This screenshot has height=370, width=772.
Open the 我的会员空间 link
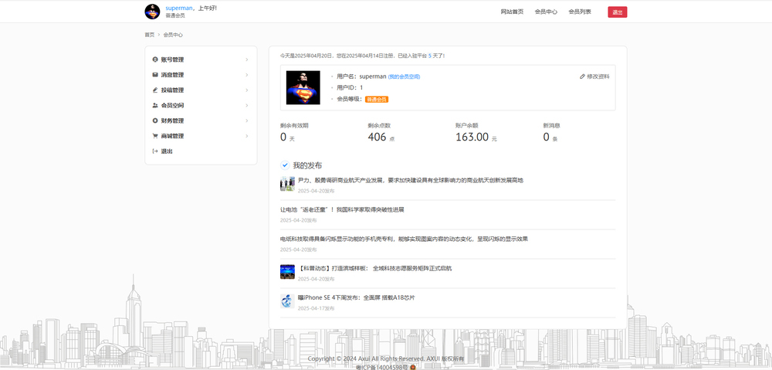[404, 76]
